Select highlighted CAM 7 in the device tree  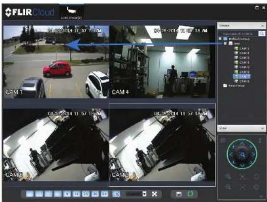[x=242, y=76]
